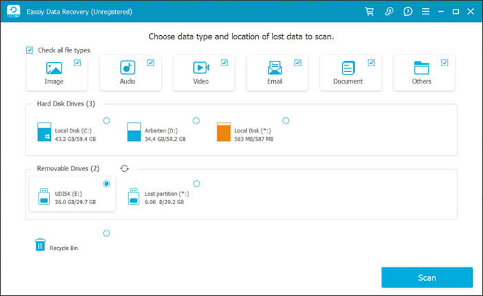Uncheck the Image type checkbox
The height and width of the screenshot is (296, 483).
point(77,63)
